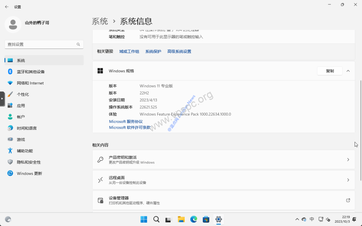Copy the Windows 规格 details
The height and width of the screenshot is (226, 362).
(x=330, y=71)
